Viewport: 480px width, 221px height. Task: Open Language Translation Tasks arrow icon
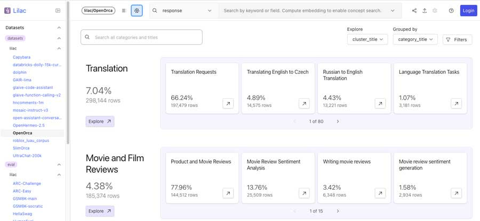click(x=456, y=104)
